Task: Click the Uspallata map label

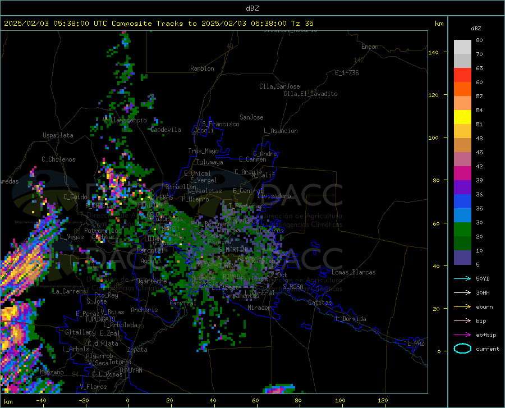Action: click(58, 135)
